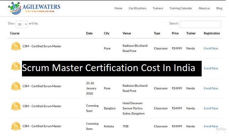Image resolution: width=229 pixels, height=139 pixels.
Task: Click Nanda trainer in Kolkata row
Action: (190, 126)
